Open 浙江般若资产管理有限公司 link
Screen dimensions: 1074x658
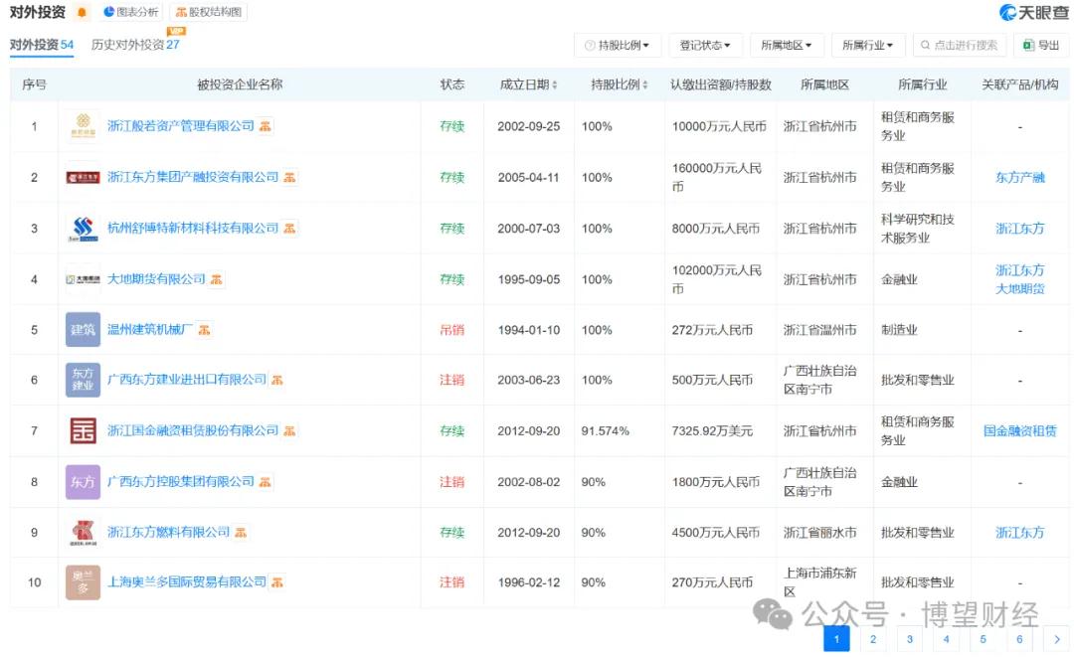coord(181,126)
